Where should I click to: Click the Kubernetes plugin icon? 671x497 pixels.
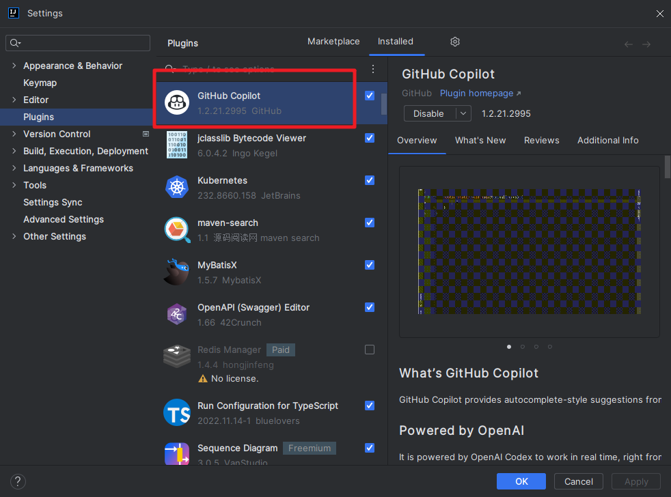[x=177, y=187]
